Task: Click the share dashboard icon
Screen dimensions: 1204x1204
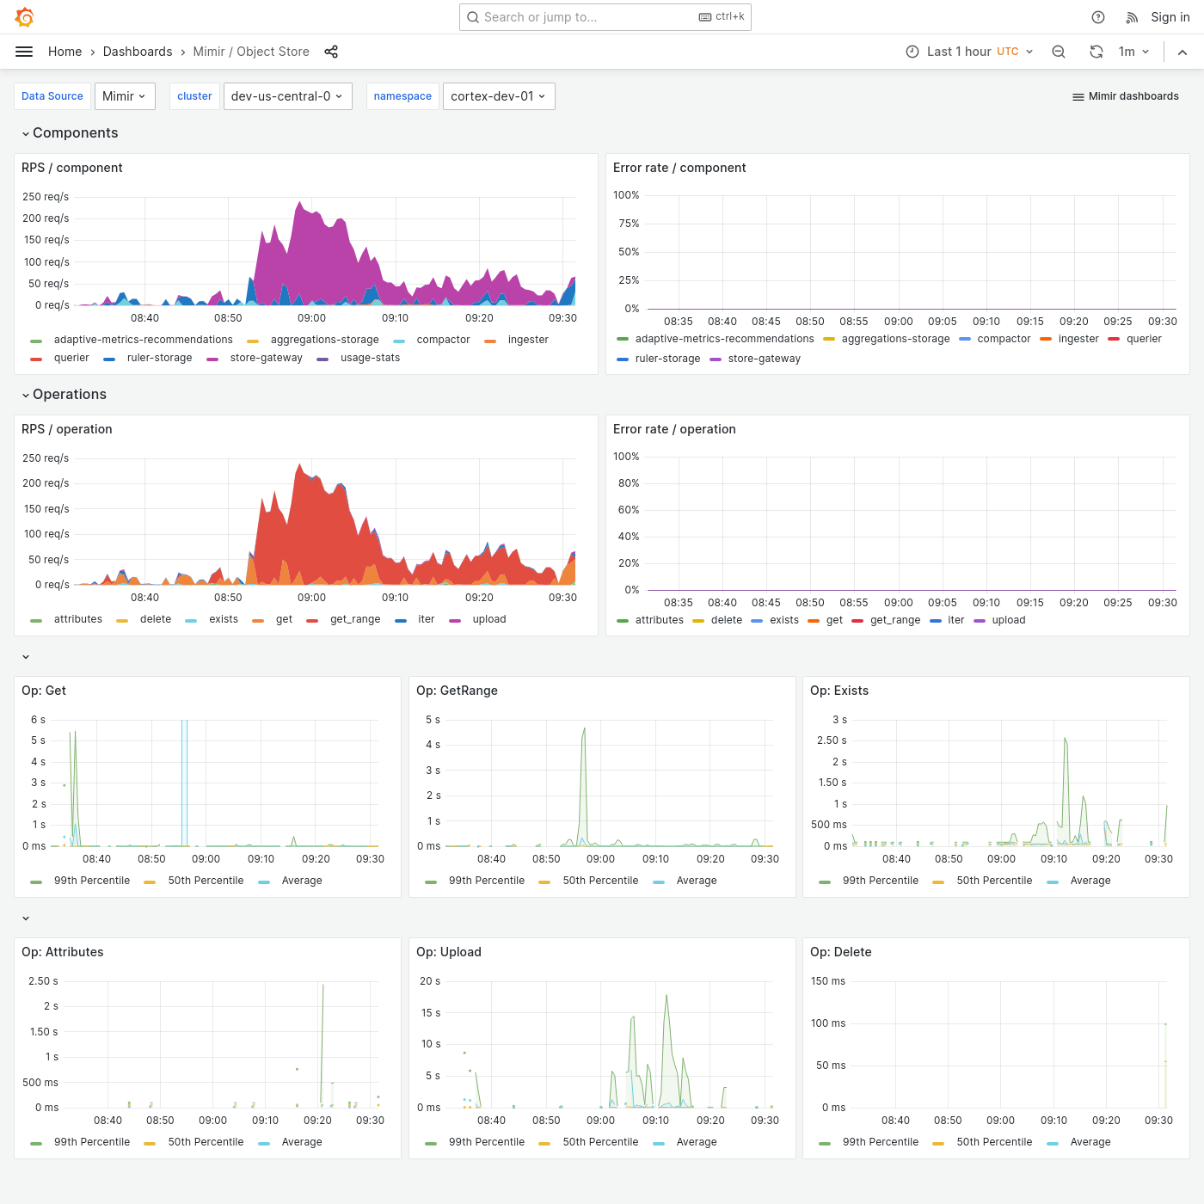Action: [x=331, y=52]
